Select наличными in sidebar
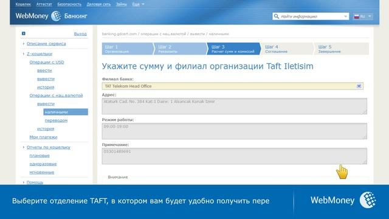Screen dimensions: 389x219 tap(66, 112)
